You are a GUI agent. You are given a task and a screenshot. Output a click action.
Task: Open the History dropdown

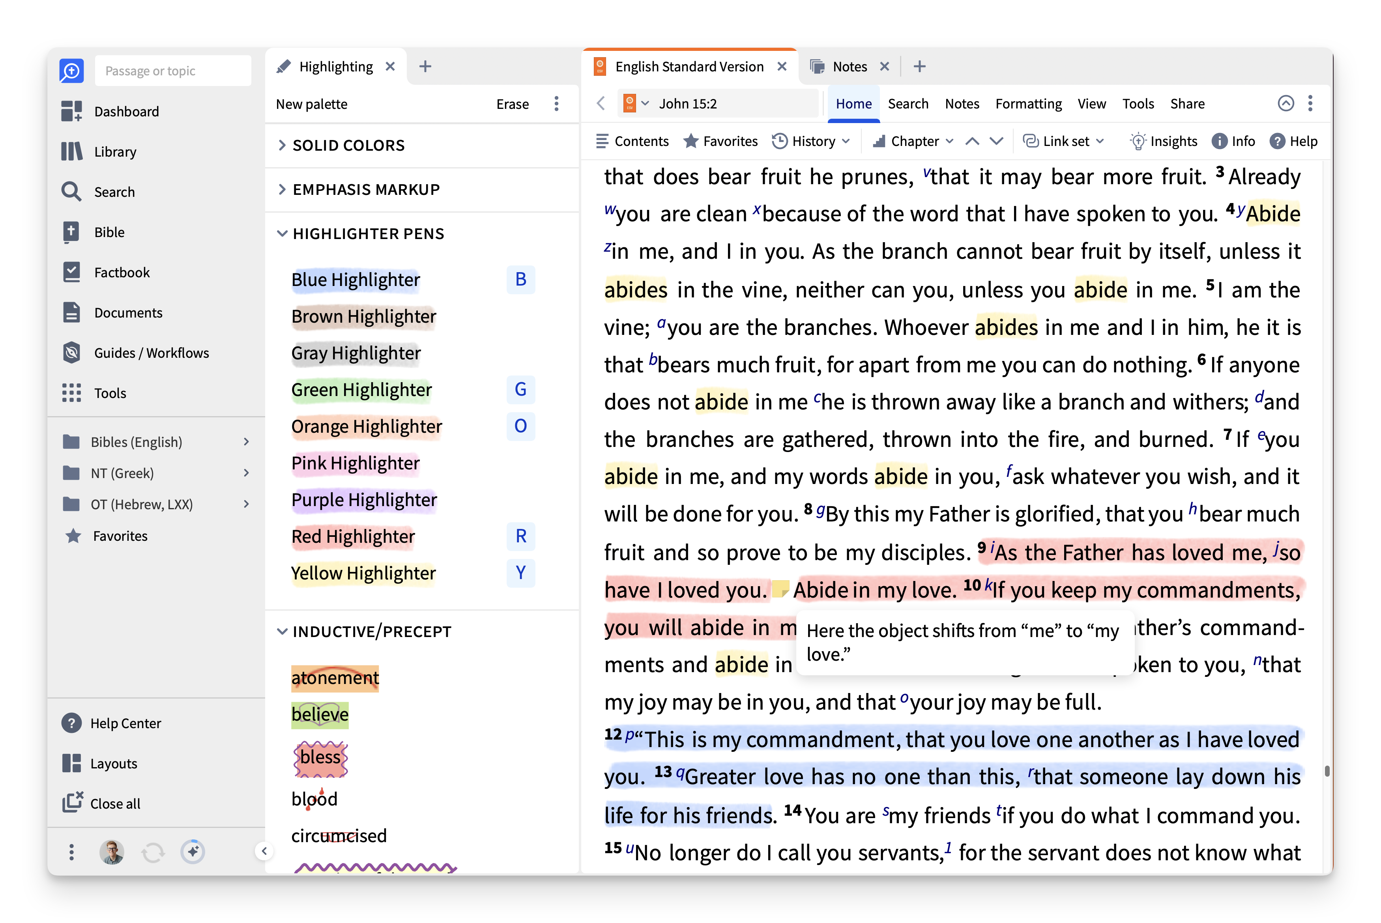click(811, 141)
